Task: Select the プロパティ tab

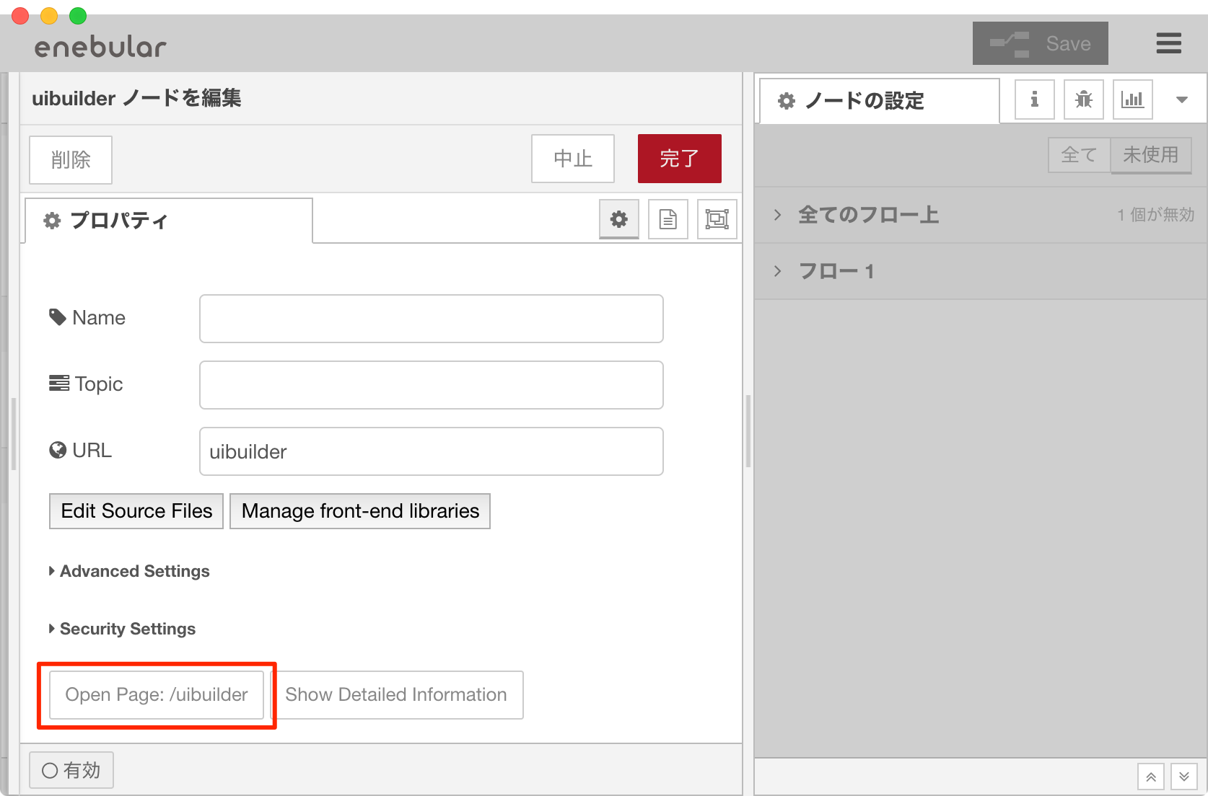Action: point(169,221)
